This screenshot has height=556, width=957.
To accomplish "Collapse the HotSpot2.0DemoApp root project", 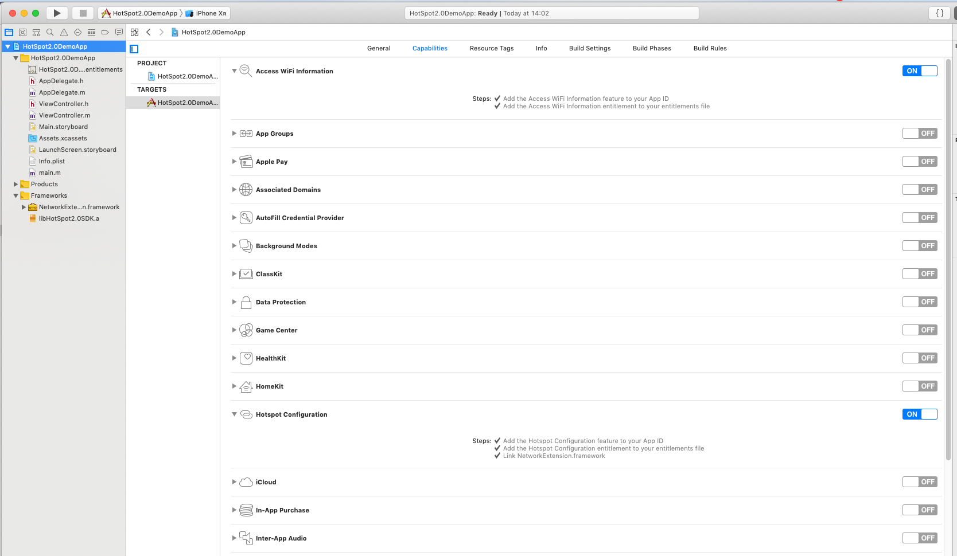I will pyautogui.click(x=7, y=46).
